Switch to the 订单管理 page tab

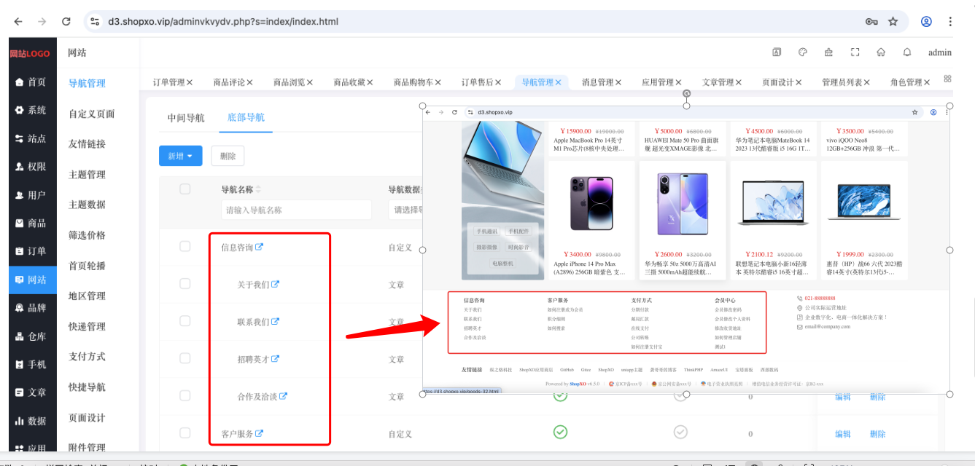tap(168, 82)
